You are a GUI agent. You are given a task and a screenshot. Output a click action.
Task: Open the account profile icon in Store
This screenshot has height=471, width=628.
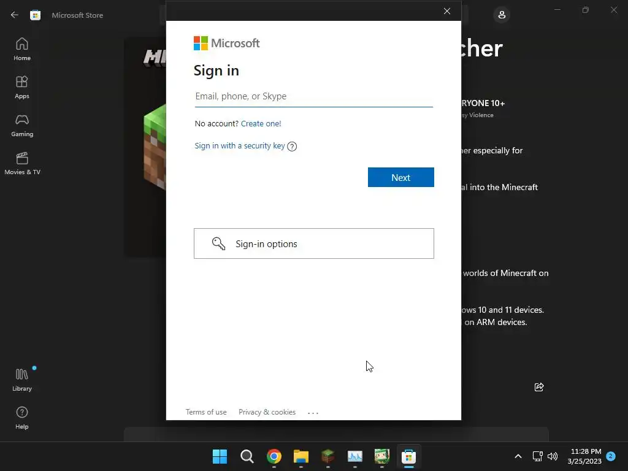click(502, 15)
